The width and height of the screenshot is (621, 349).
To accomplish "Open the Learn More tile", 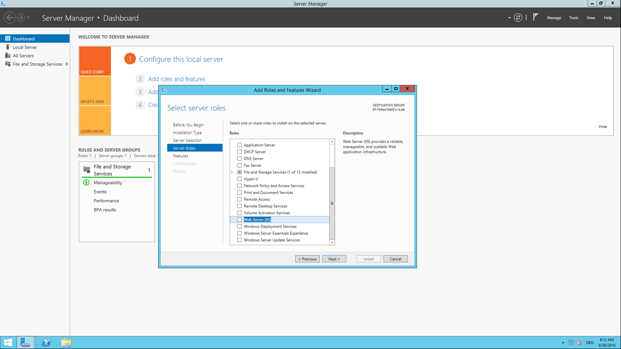I will pos(95,121).
